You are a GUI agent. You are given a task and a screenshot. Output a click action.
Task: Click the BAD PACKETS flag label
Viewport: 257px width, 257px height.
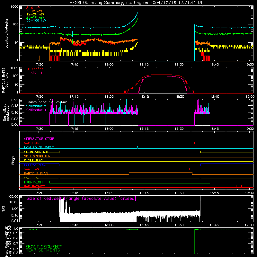[35, 186]
